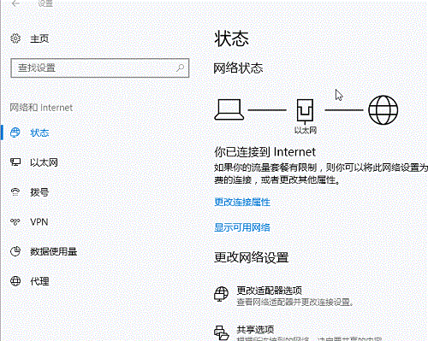Click the 更改网络设置 heading
Image resolution: width=428 pixels, height=341 pixels.
tap(252, 257)
